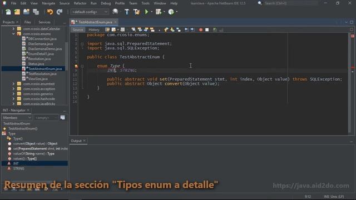This screenshot has width=356, height=200.
Task: Open the Members dropdown in Navigator
Action: (x=17, y=118)
